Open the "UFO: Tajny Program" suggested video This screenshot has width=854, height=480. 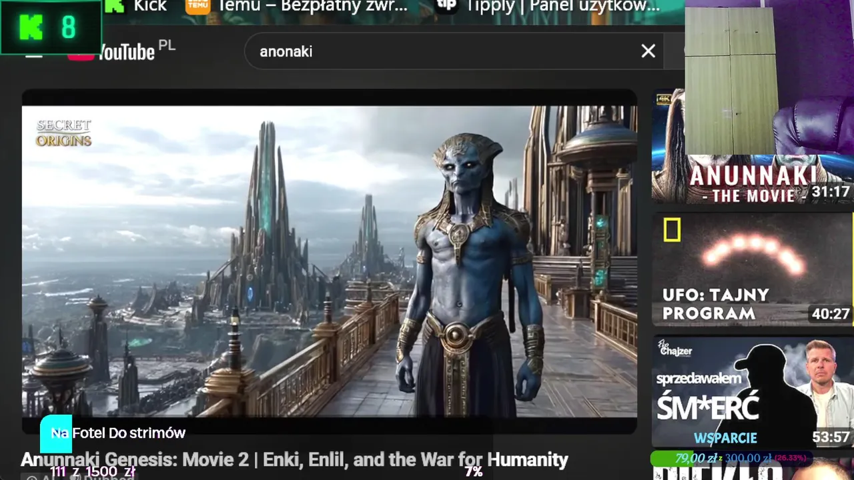click(752, 270)
